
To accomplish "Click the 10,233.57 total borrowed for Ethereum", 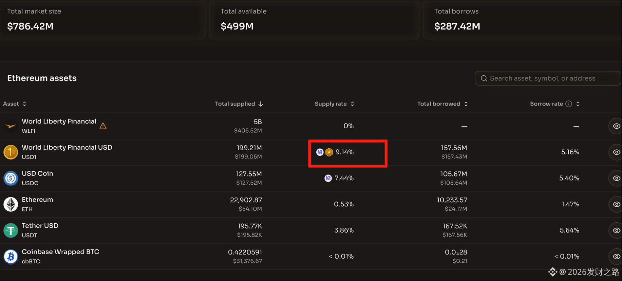I will point(452,200).
